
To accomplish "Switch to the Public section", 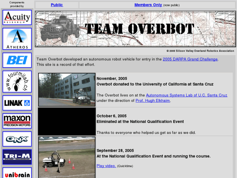I will point(57,5).
